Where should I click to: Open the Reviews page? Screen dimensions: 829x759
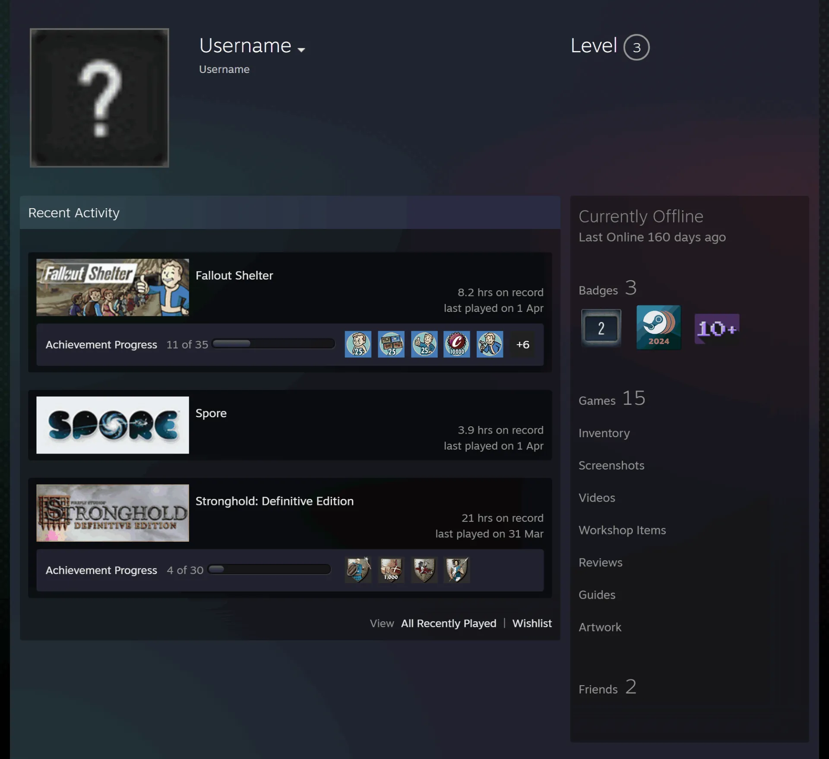[x=601, y=562]
